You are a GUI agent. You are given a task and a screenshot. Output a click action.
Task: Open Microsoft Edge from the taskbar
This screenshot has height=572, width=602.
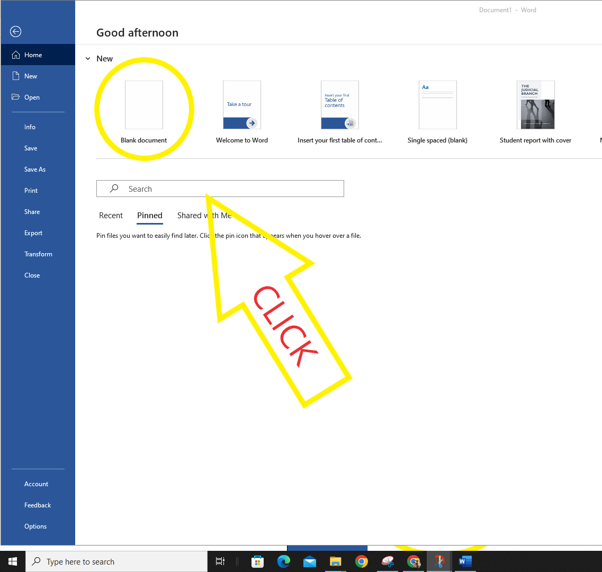pos(284,561)
